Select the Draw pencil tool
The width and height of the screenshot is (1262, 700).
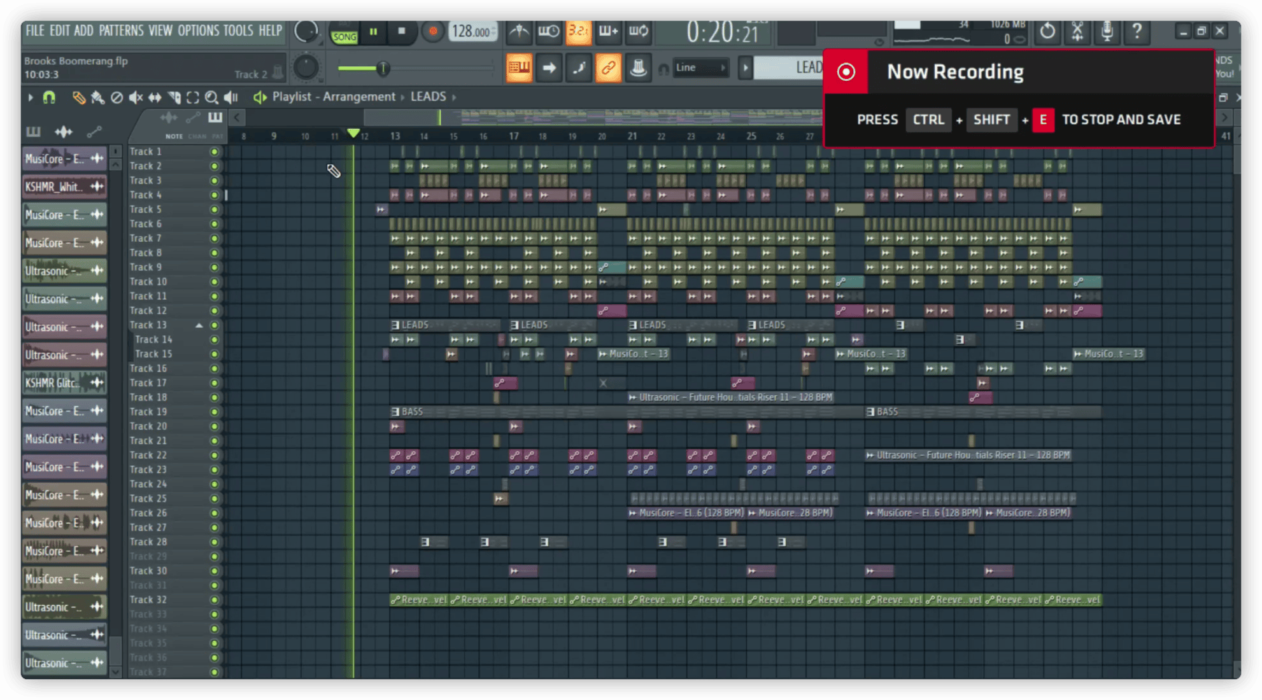click(78, 97)
